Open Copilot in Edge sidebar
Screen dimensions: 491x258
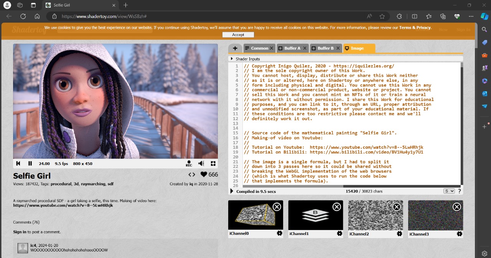(x=484, y=16)
